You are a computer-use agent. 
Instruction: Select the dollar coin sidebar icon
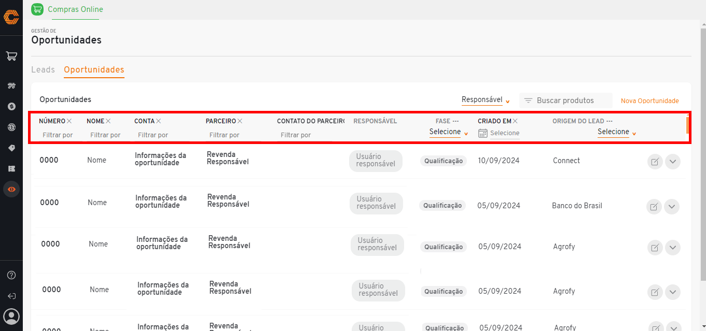[x=11, y=106]
